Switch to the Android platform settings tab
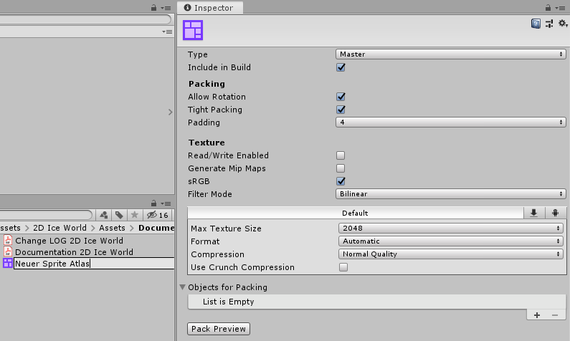Image resolution: width=570 pixels, height=341 pixels. 555,213
